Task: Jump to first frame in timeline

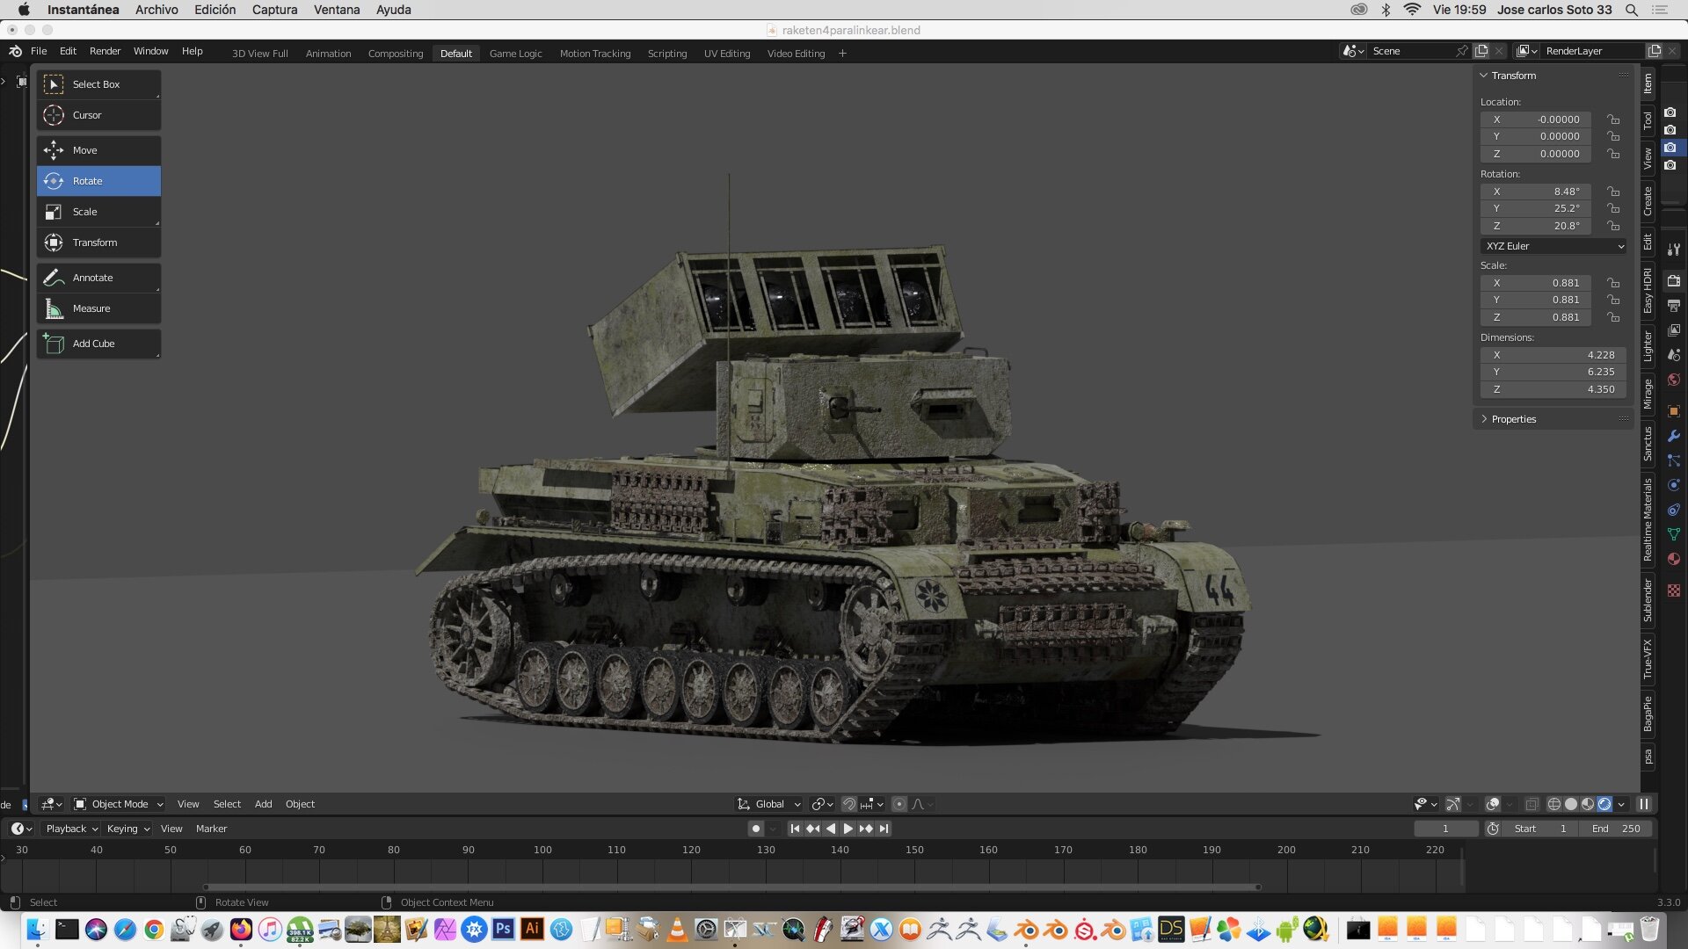Action: coord(795,829)
